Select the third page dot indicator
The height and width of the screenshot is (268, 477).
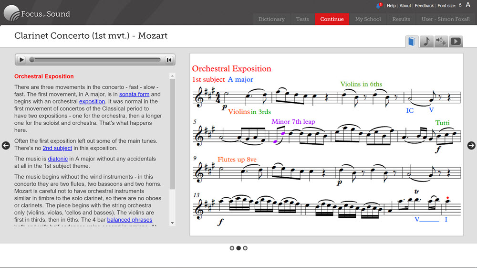pyautogui.click(x=245, y=248)
